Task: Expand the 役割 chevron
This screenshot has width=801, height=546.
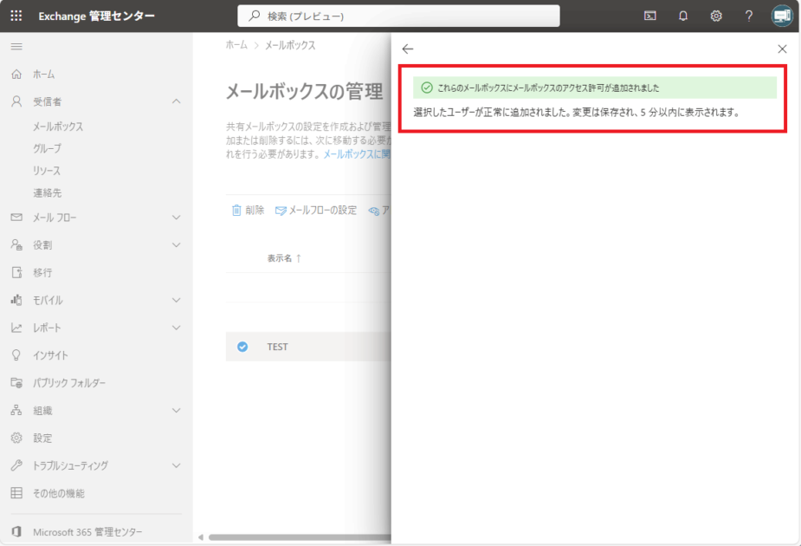Action: 177,245
